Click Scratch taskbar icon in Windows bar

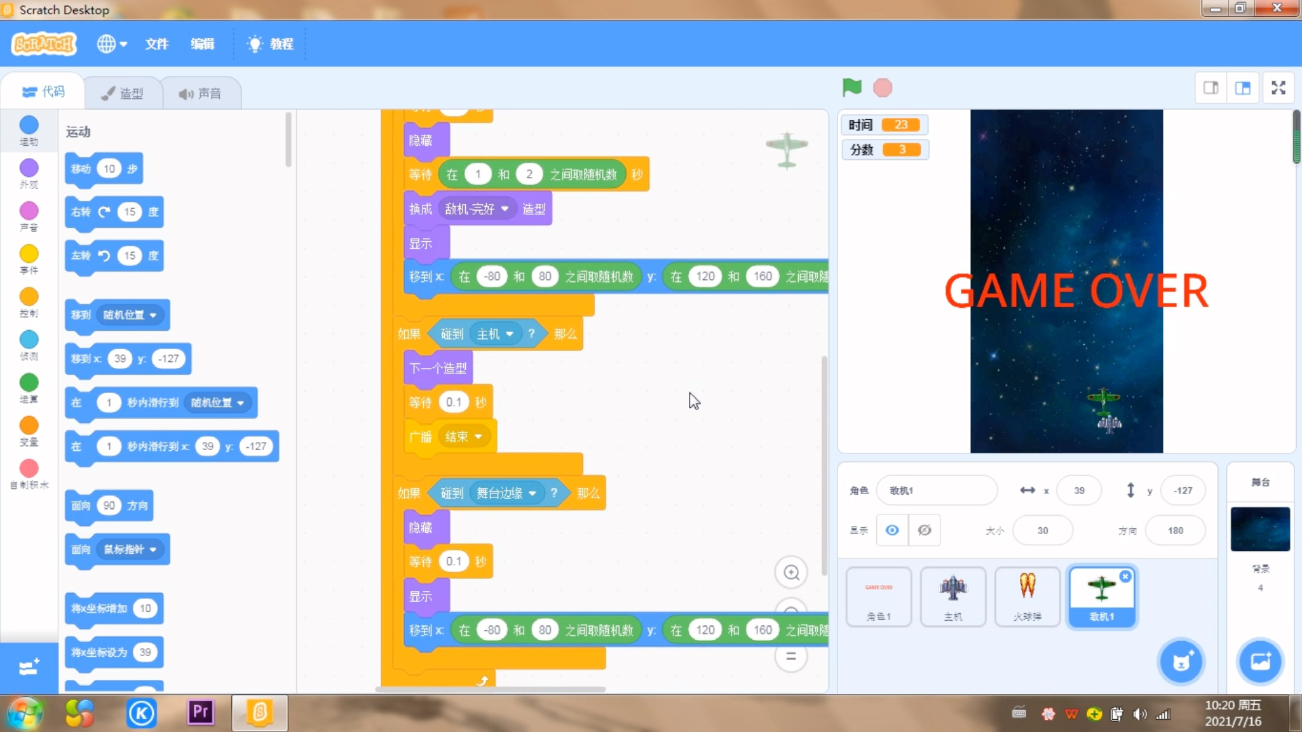tap(259, 712)
